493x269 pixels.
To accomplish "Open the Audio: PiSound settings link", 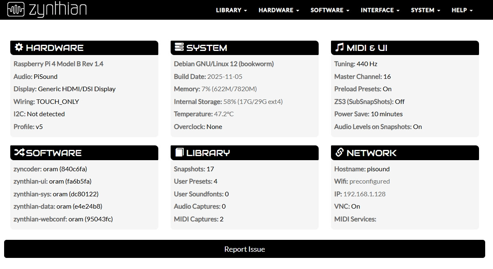I will [x=35, y=76].
